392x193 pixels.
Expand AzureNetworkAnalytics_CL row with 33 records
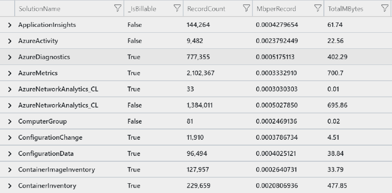click(x=9, y=89)
